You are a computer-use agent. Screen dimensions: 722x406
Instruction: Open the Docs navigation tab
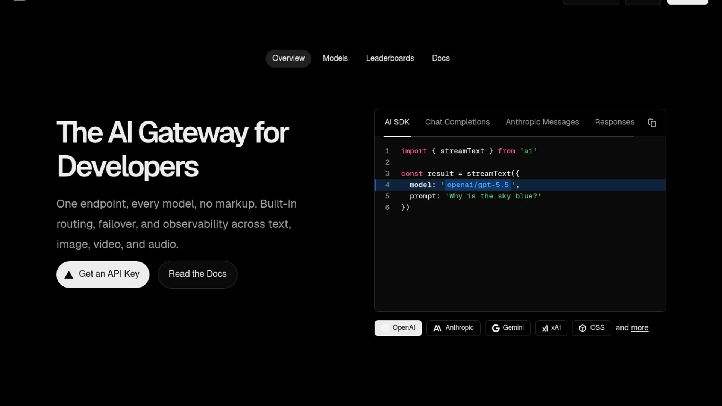pos(441,58)
